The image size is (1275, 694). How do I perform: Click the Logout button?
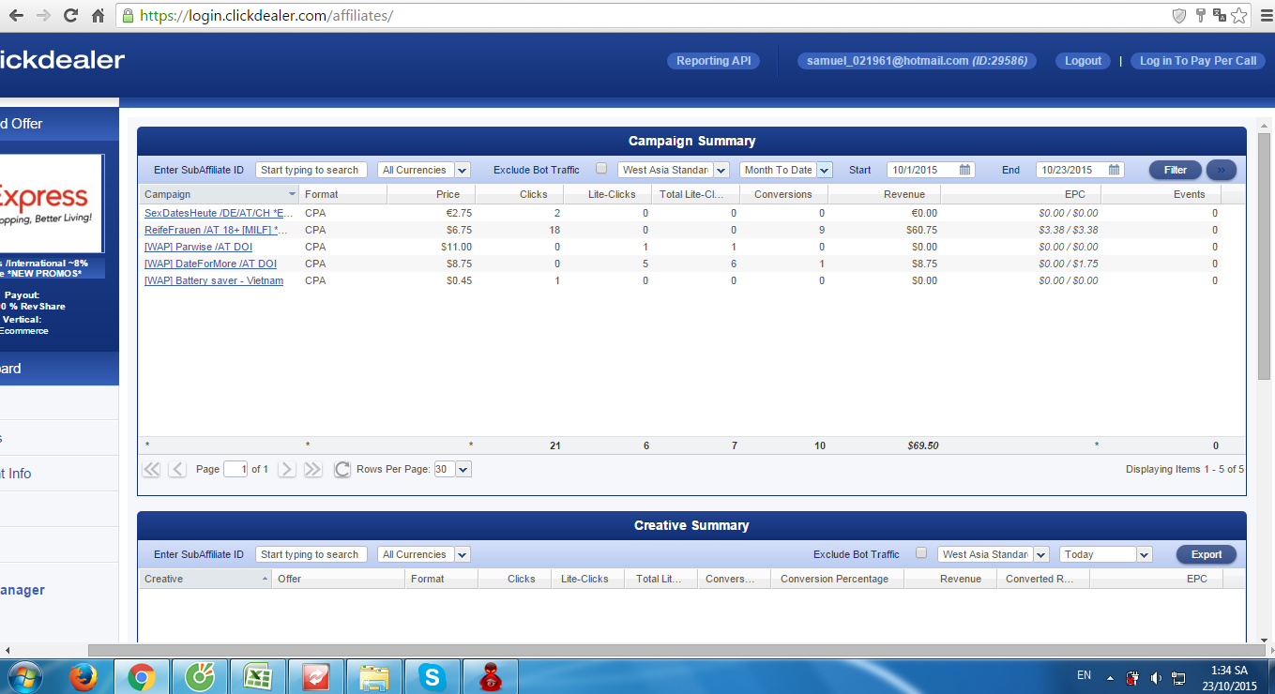pyautogui.click(x=1083, y=61)
